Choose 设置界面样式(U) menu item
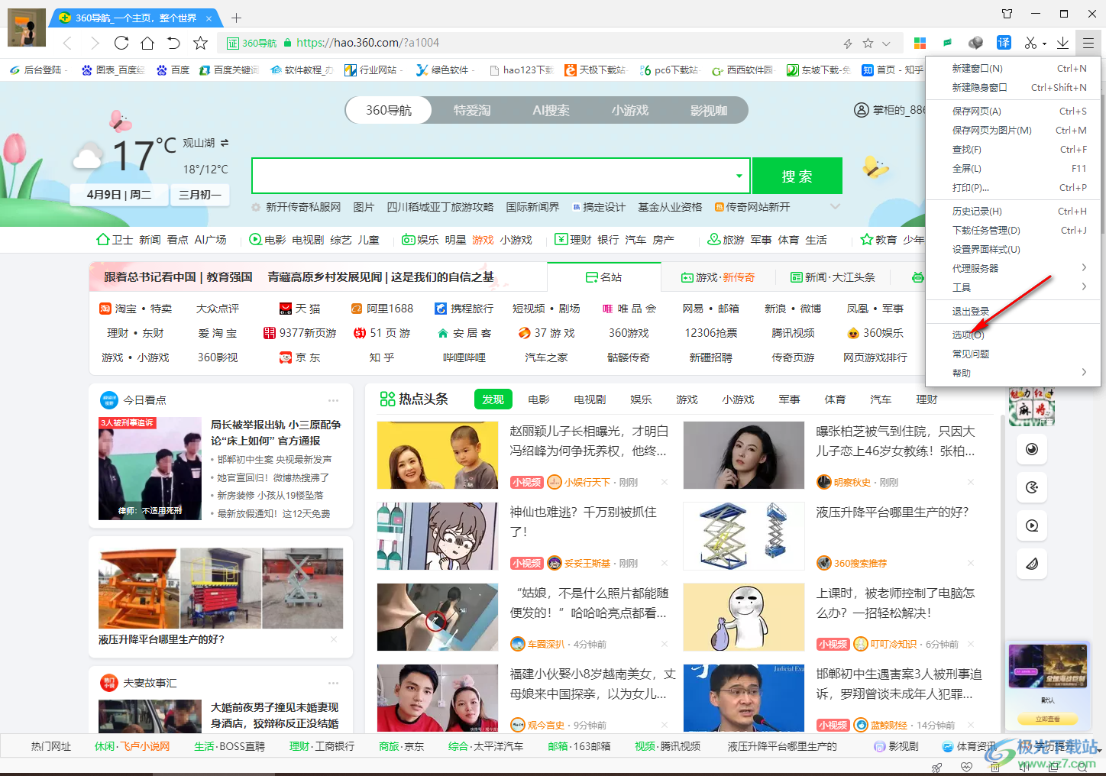Viewport: 1106px width, 776px height. pyautogui.click(x=1013, y=250)
